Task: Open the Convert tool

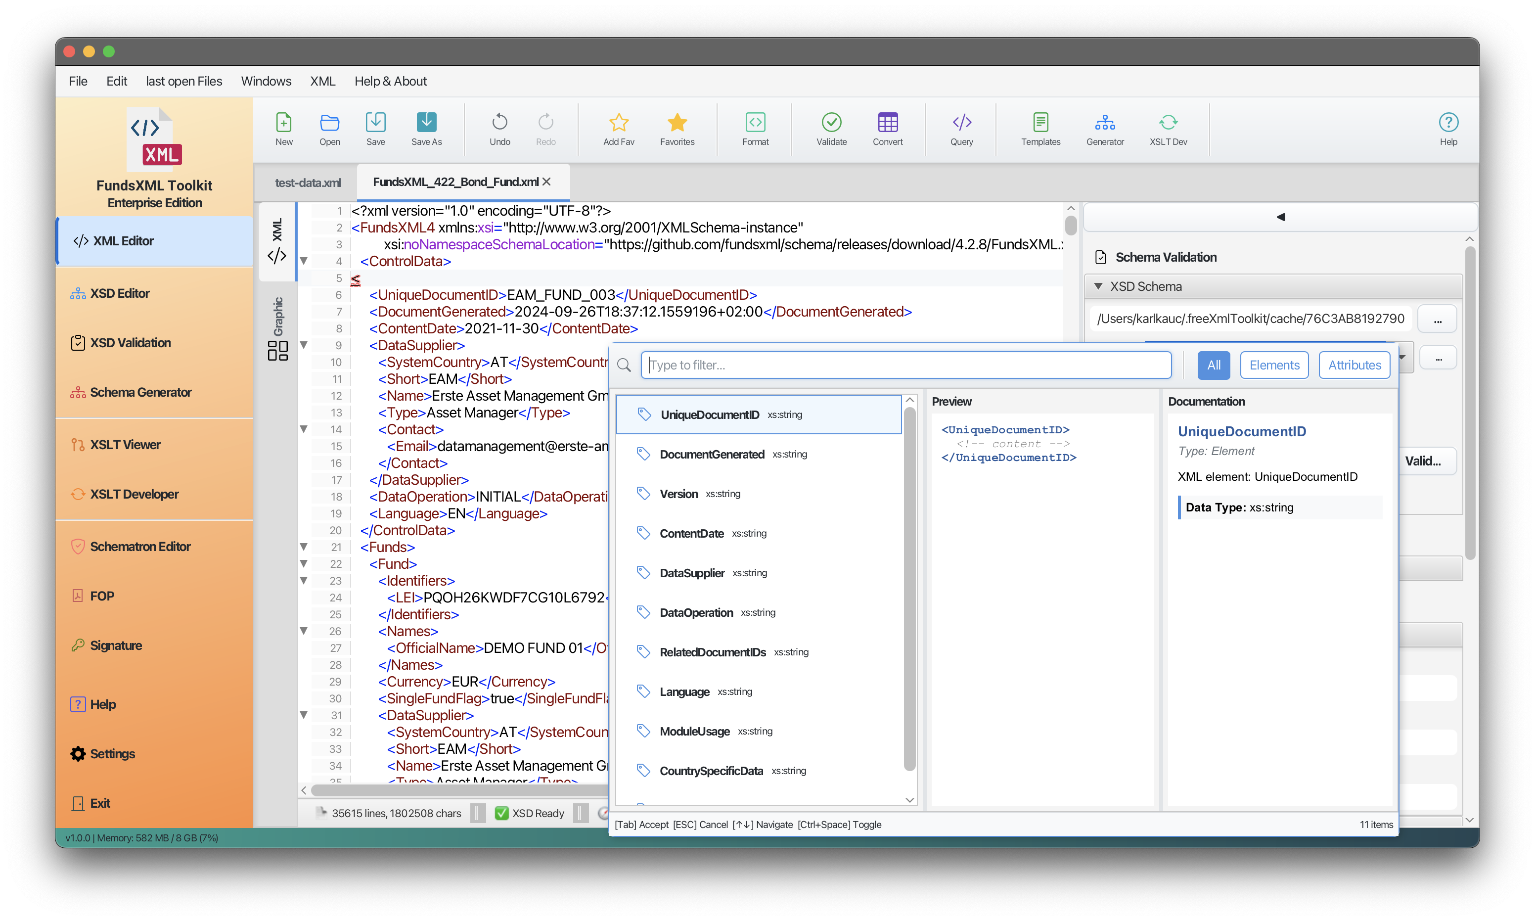Action: (887, 129)
